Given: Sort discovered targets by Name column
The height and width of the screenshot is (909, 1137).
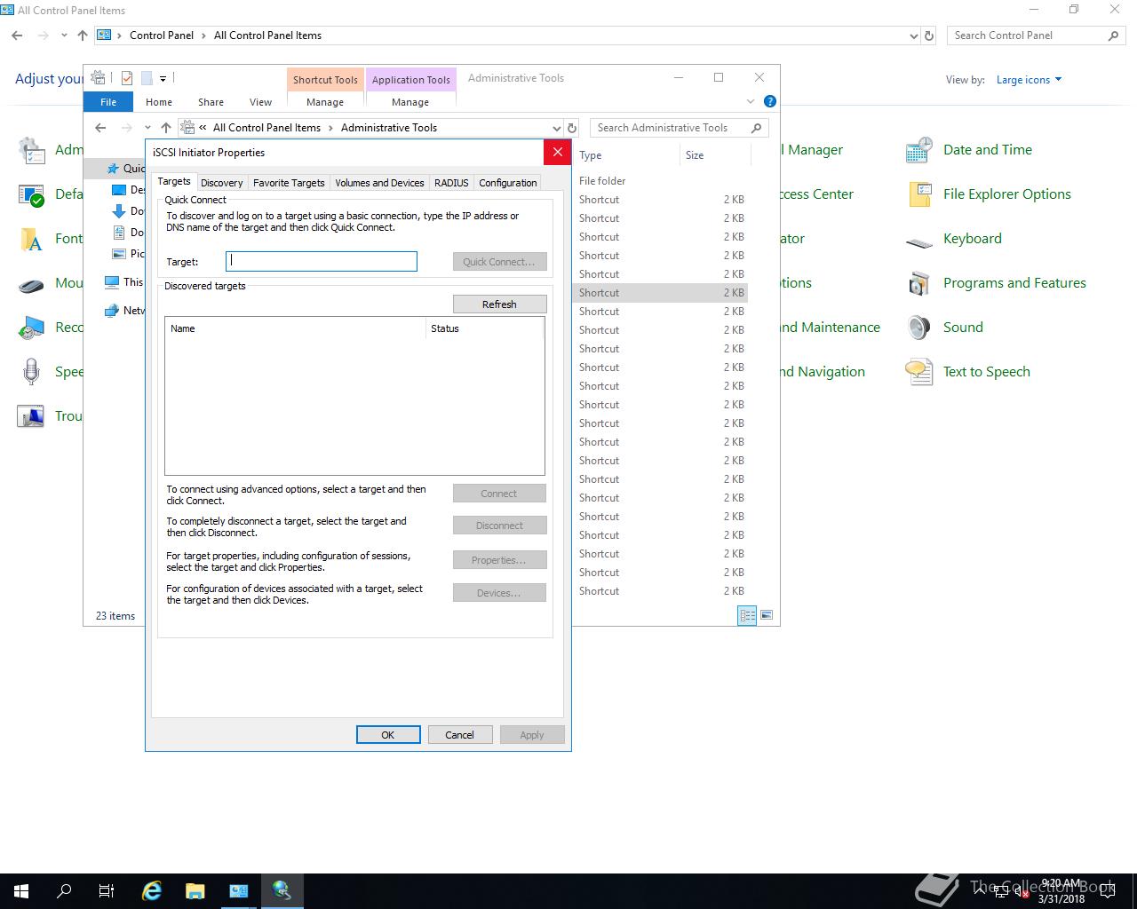Looking at the screenshot, I should [296, 328].
